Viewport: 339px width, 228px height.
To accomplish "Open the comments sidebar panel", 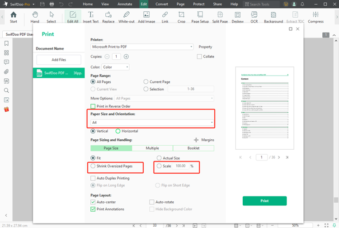I will (6, 62).
